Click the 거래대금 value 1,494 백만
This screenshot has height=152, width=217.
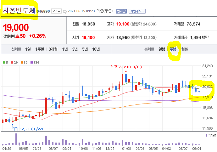[x=199, y=37]
